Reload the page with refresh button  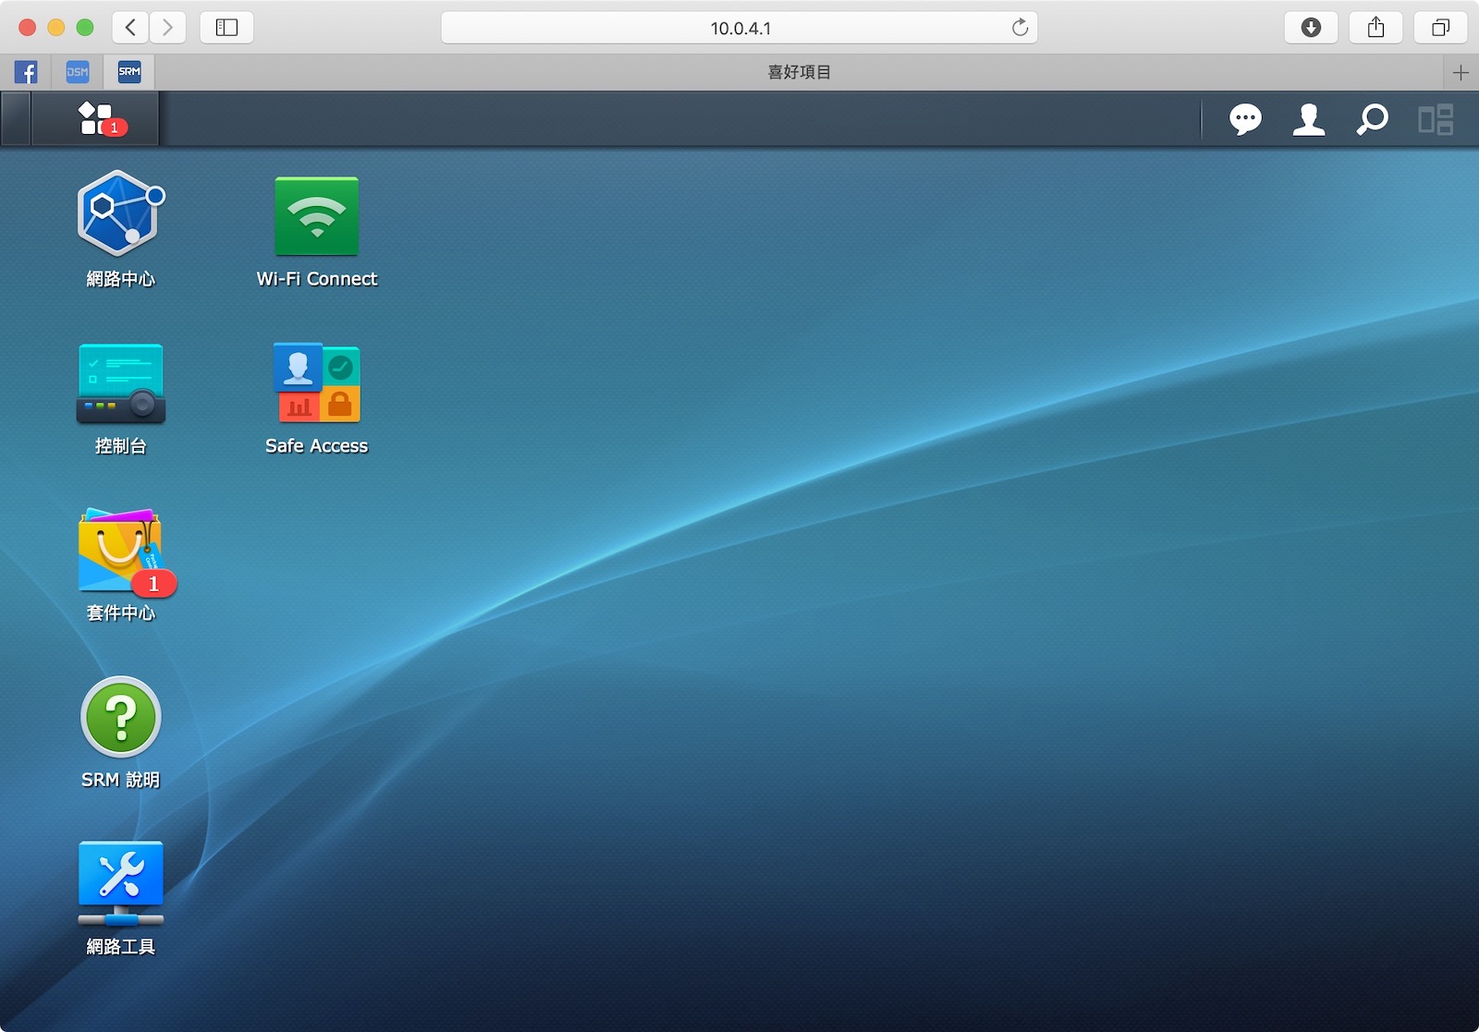pyautogui.click(x=1020, y=28)
